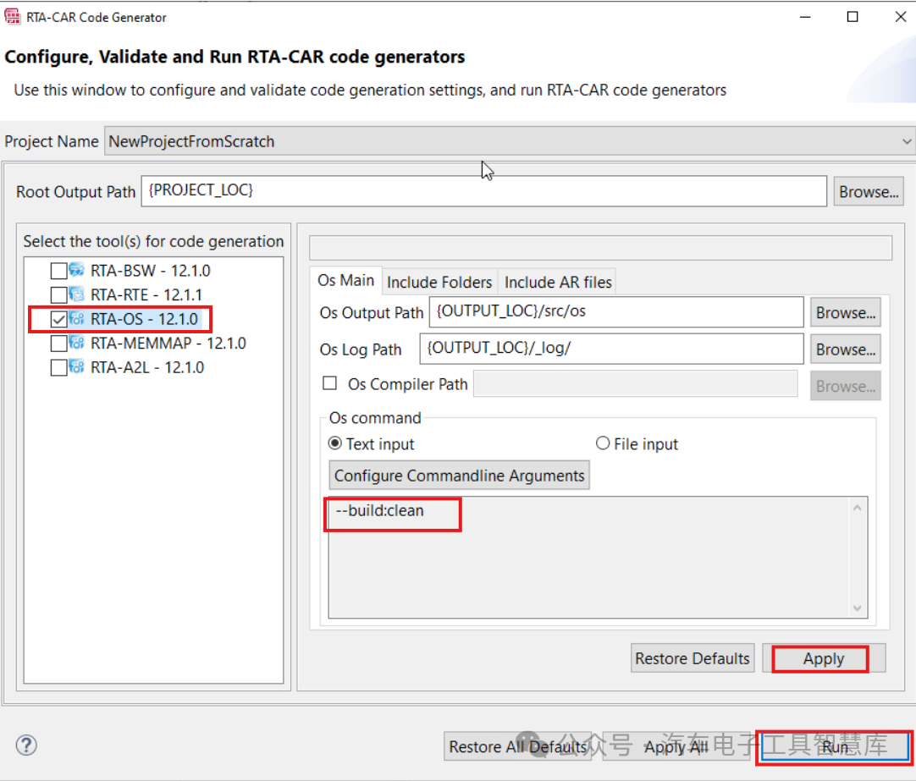Open help via the question mark icon
Viewport: 916px width, 781px height.
point(26,745)
